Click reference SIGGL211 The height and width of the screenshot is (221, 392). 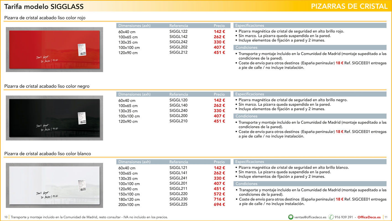[178, 189]
